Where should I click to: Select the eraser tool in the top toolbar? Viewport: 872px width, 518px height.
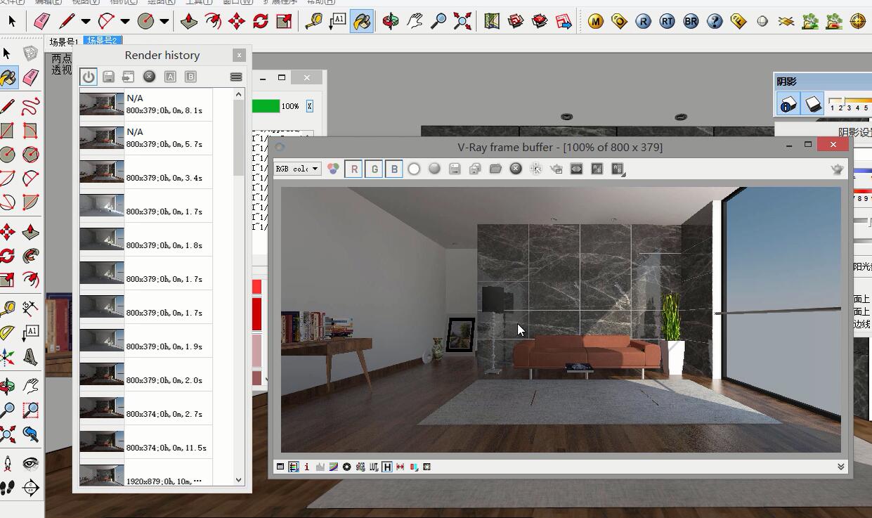point(42,21)
